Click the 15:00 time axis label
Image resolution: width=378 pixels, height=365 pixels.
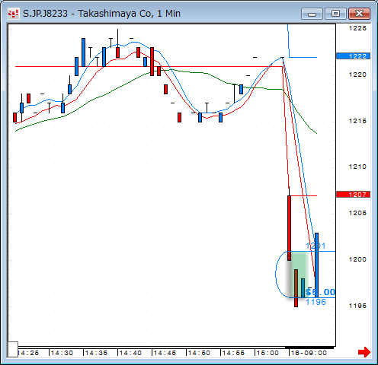(x=267, y=353)
